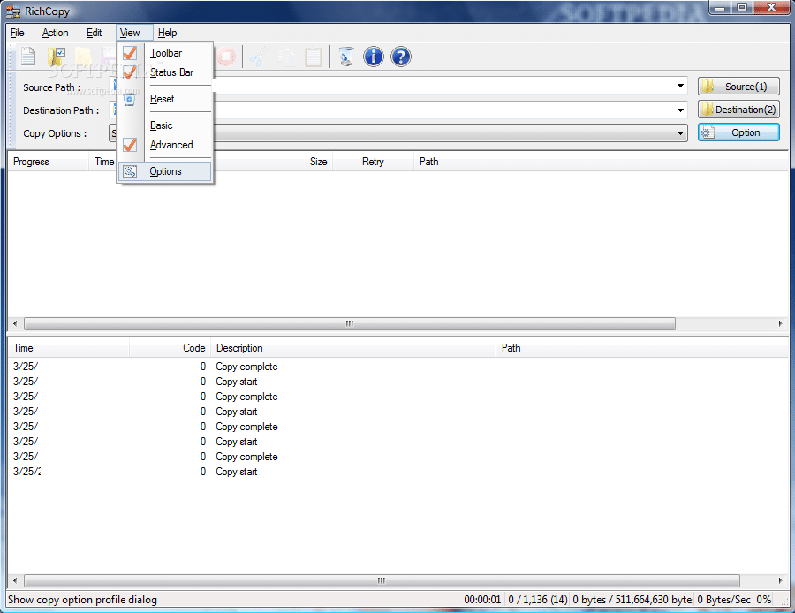The image size is (795, 613).
Task: Click the blue question mark help icon
Action: [x=400, y=57]
